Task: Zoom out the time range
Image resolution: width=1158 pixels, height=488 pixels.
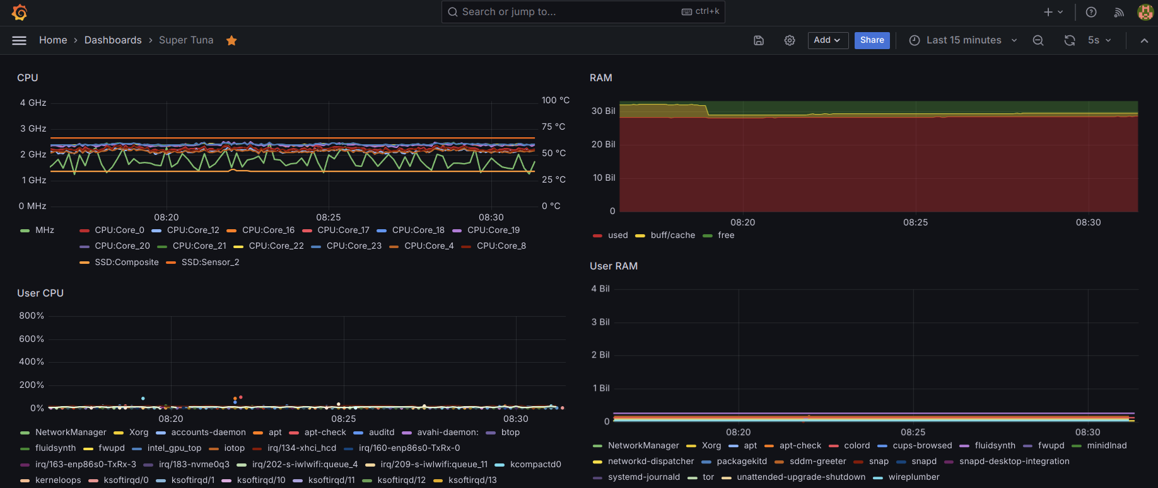Action: (x=1038, y=40)
